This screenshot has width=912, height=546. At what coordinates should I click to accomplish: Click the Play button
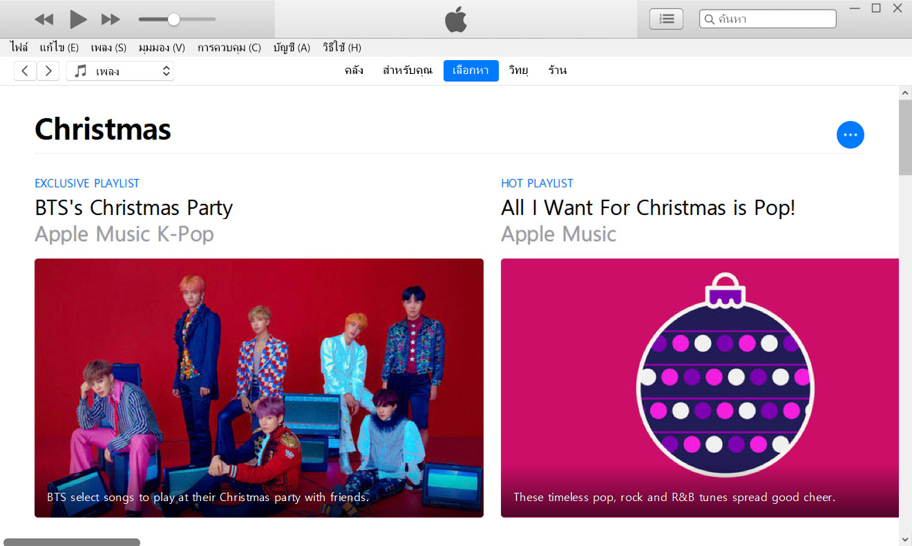click(x=78, y=19)
